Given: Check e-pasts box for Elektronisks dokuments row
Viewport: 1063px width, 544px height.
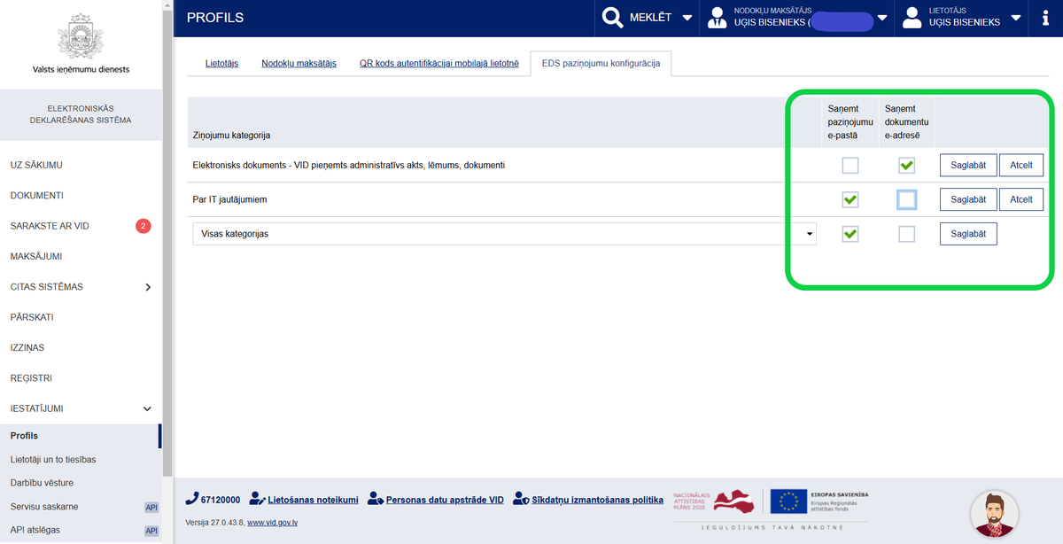Looking at the screenshot, I should pos(850,165).
